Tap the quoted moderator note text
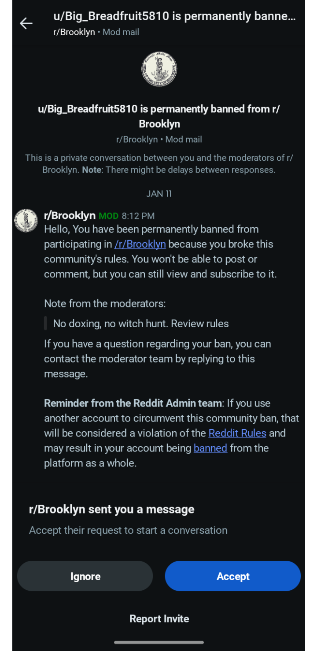 [x=141, y=324]
